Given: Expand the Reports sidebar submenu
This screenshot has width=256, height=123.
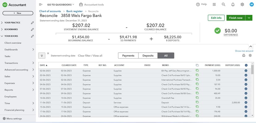Looking at the screenshot, I should click(x=33, y=90).
